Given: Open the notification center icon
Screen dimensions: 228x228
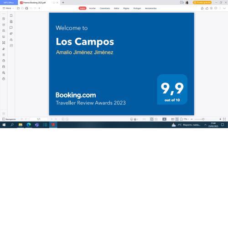Looking at the screenshot, I should [223, 125].
